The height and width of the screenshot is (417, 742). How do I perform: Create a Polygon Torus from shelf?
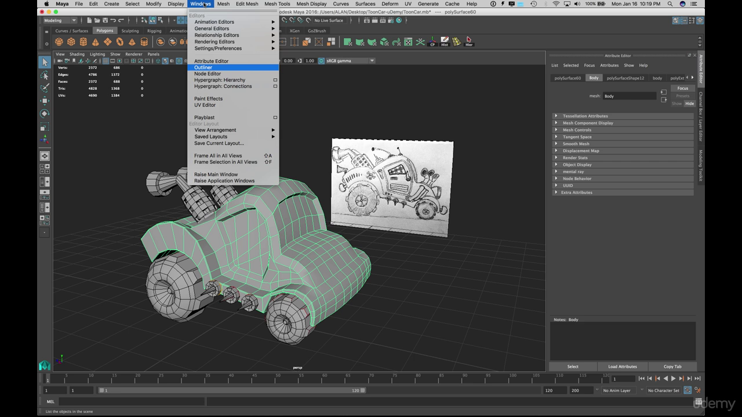[x=119, y=42]
